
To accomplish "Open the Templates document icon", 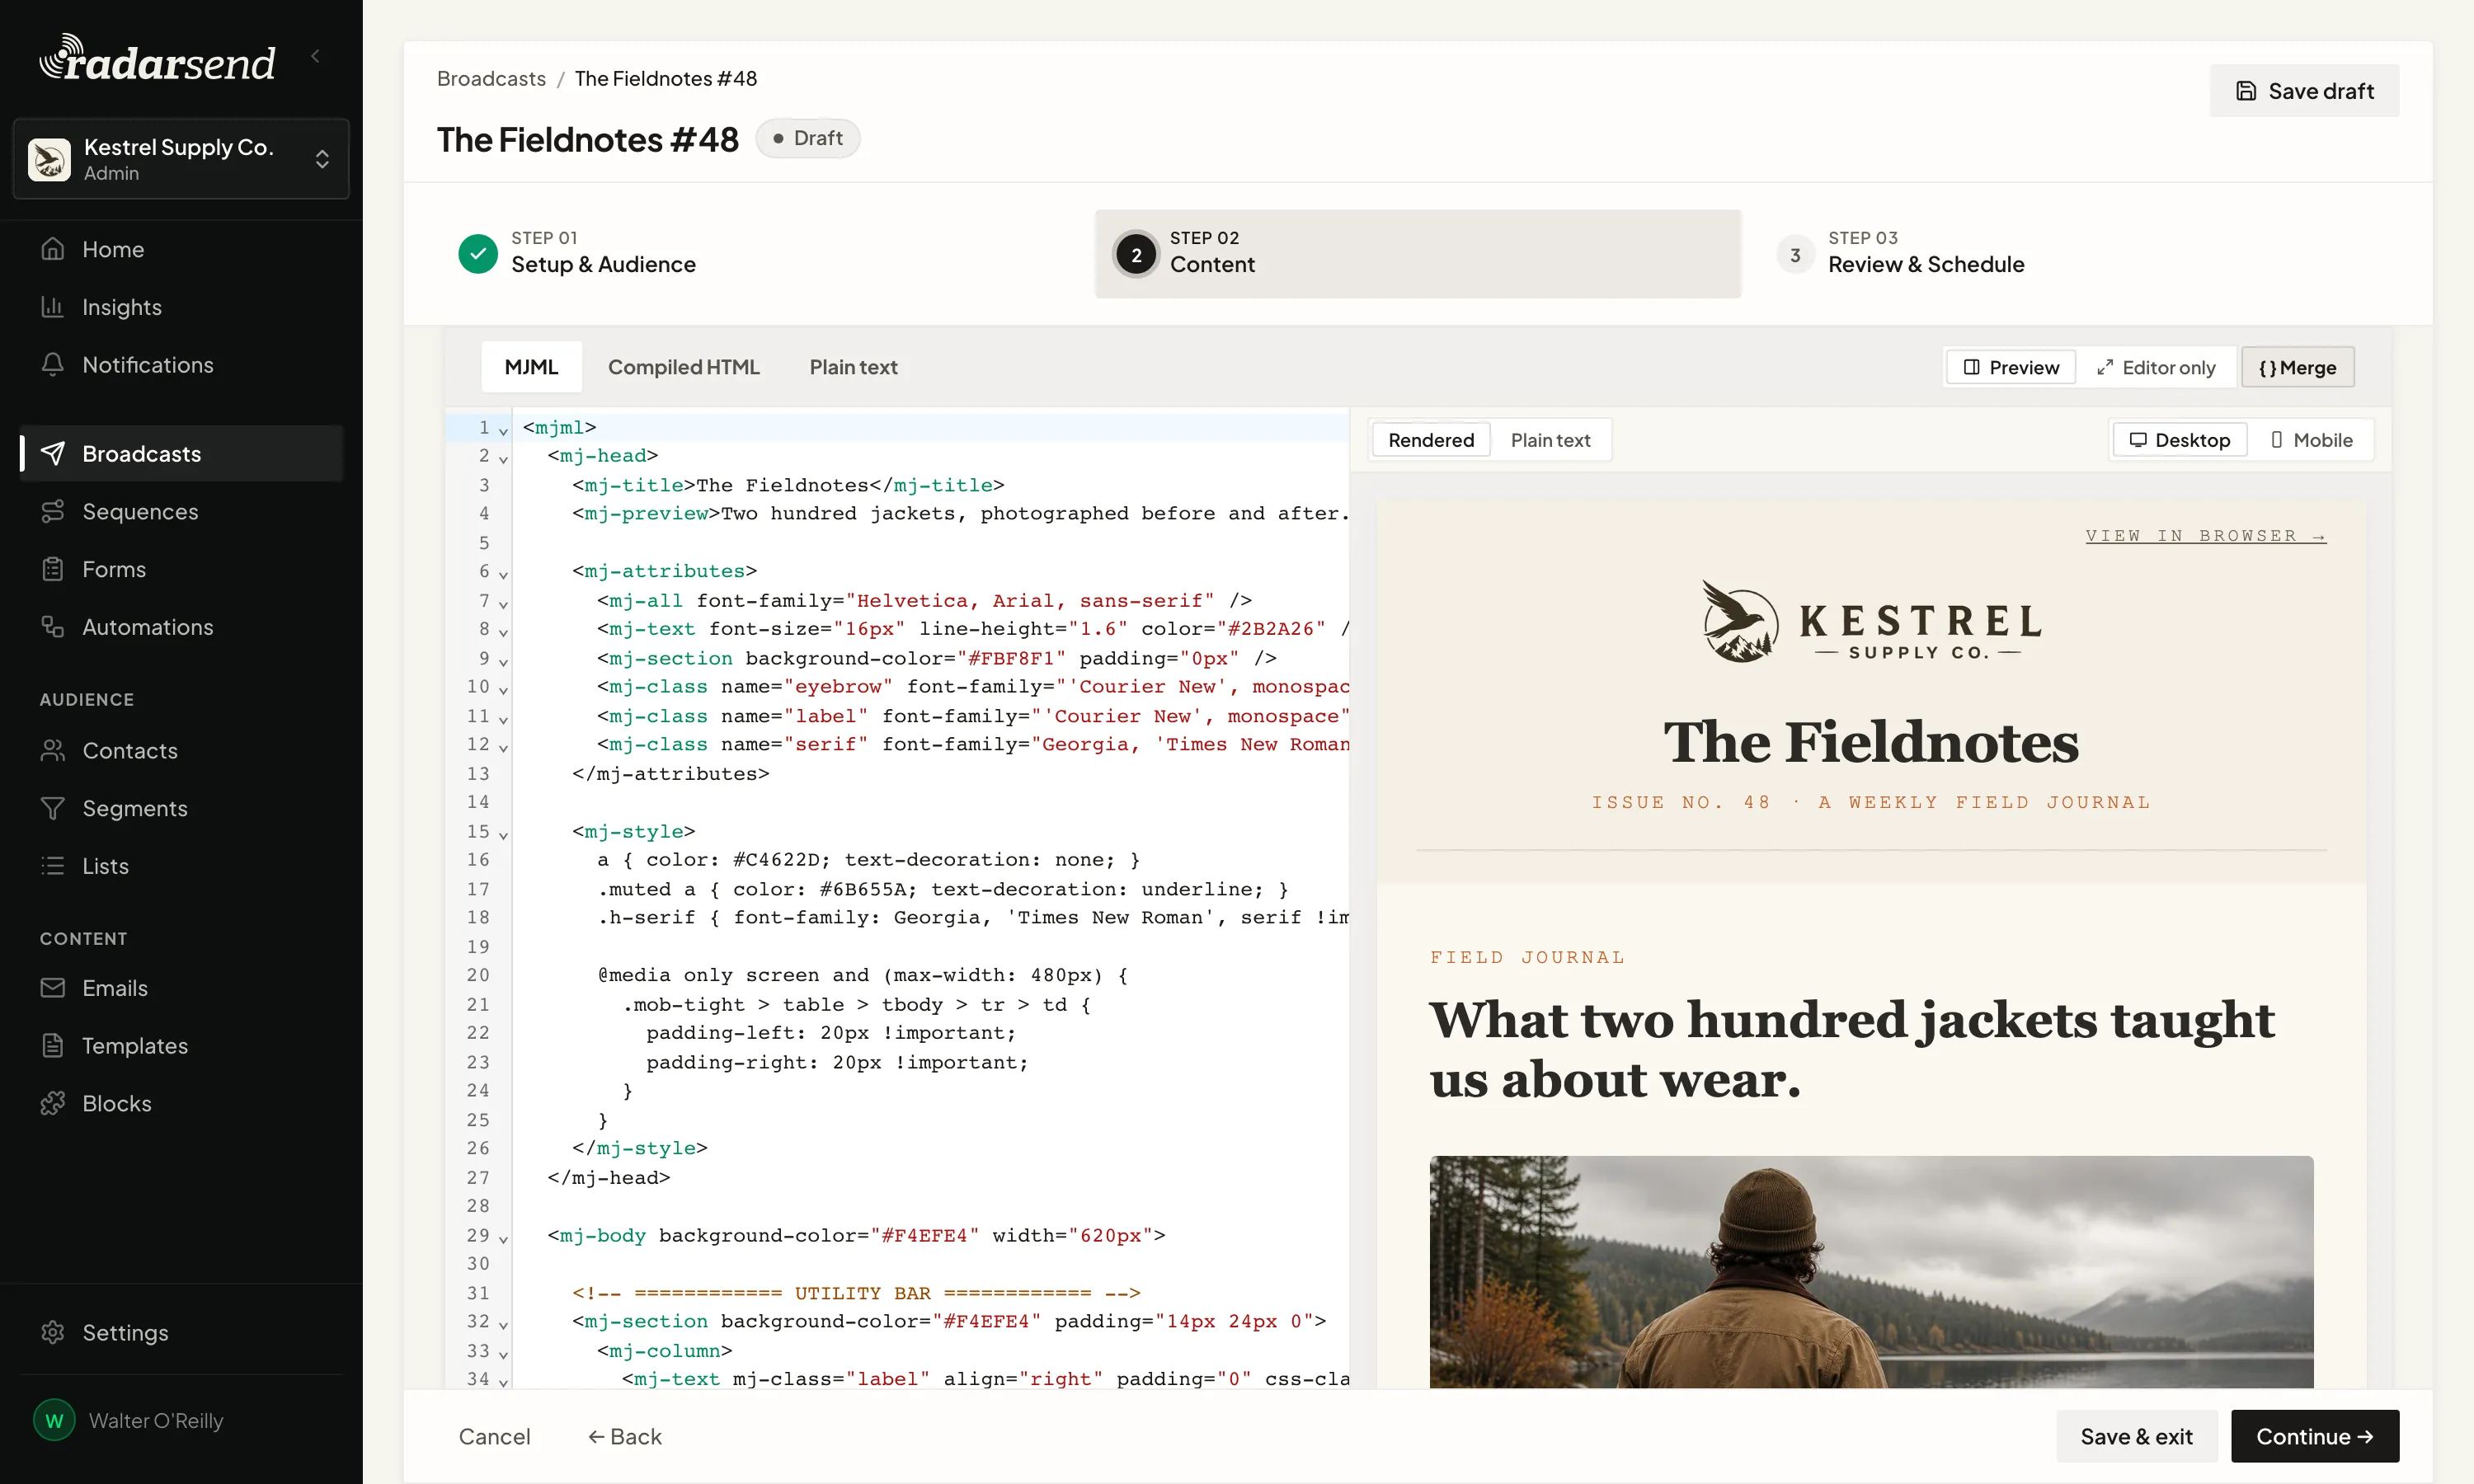I will click(x=53, y=1046).
